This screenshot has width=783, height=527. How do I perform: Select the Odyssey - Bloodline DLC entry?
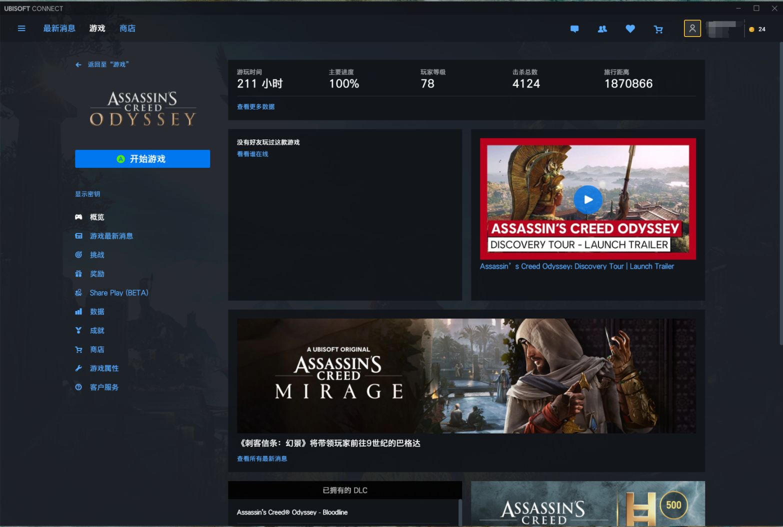click(292, 512)
